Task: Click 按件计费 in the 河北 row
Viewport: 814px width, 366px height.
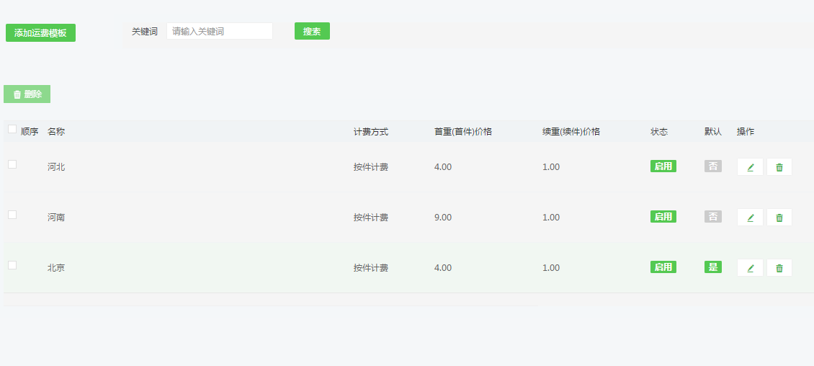Action: click(371, 167)
